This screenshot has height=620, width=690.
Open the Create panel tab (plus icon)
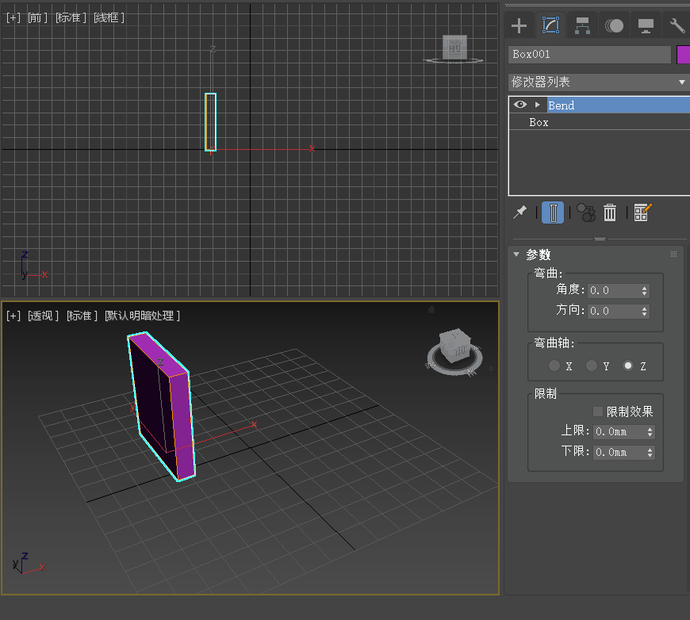coord(519,25)
